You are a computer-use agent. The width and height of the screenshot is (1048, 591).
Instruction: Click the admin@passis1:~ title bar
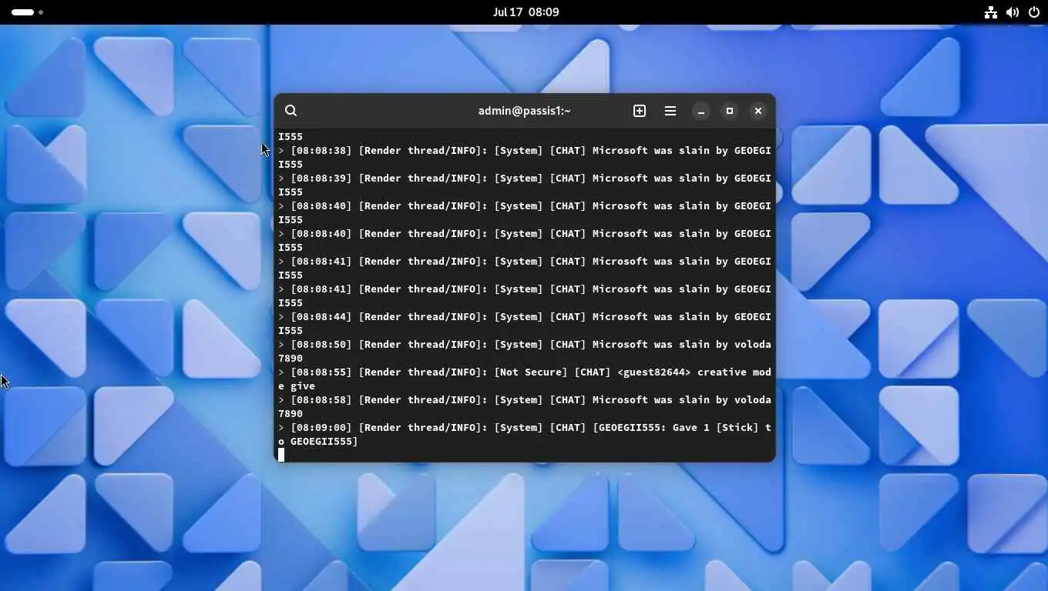tap(524, 111)
